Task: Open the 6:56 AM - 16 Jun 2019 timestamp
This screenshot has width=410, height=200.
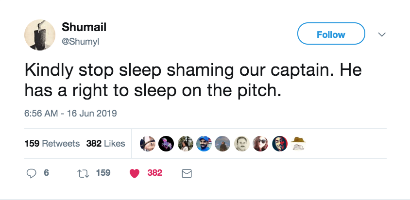Action: tap(71, 114)
